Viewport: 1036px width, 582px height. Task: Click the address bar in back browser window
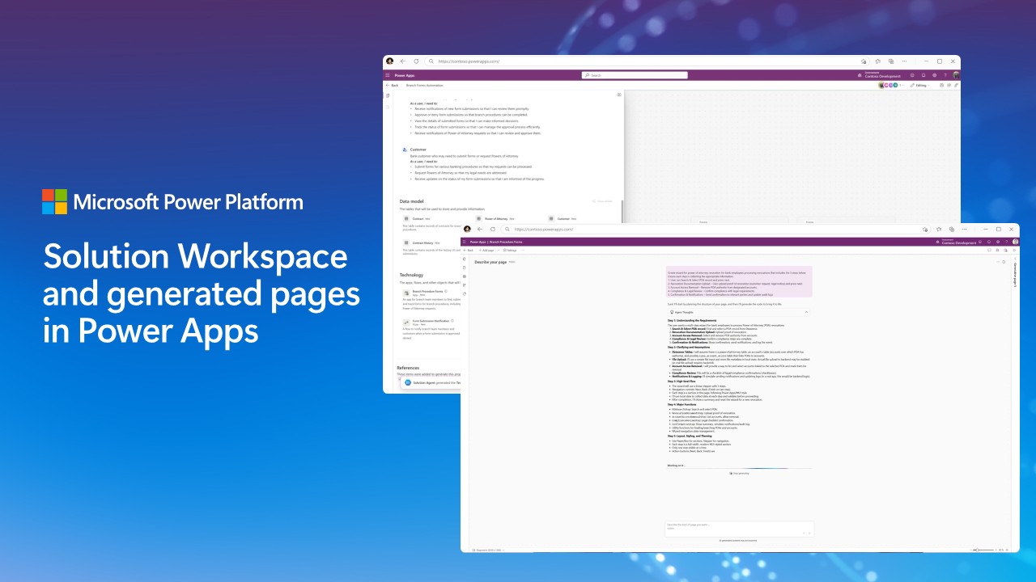tap(647, 61)
